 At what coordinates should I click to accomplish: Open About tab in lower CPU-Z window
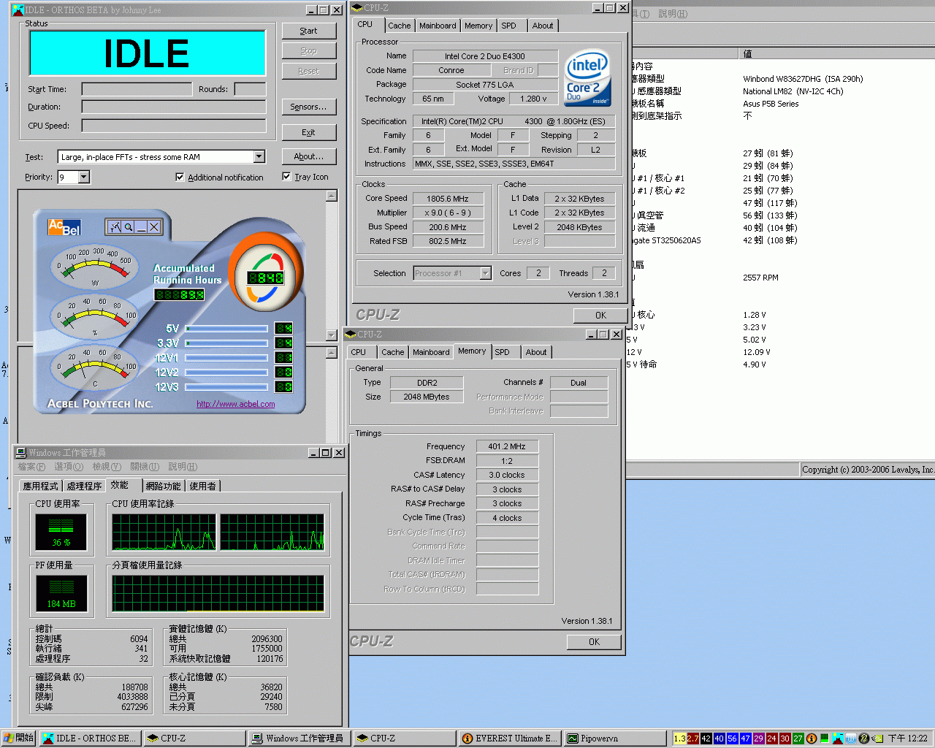[535, 352]
